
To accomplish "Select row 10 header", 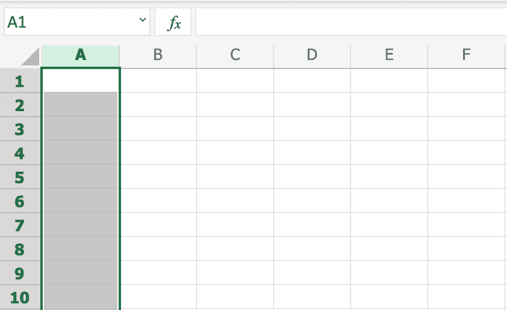I will pos(20,297).
